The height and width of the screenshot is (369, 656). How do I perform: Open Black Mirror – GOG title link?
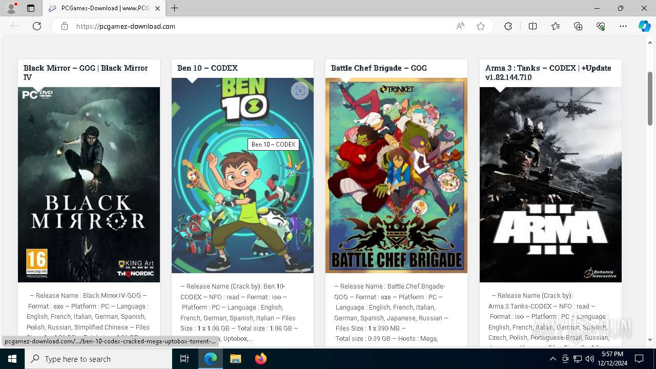pyautogui.click(x=86, y=72)
